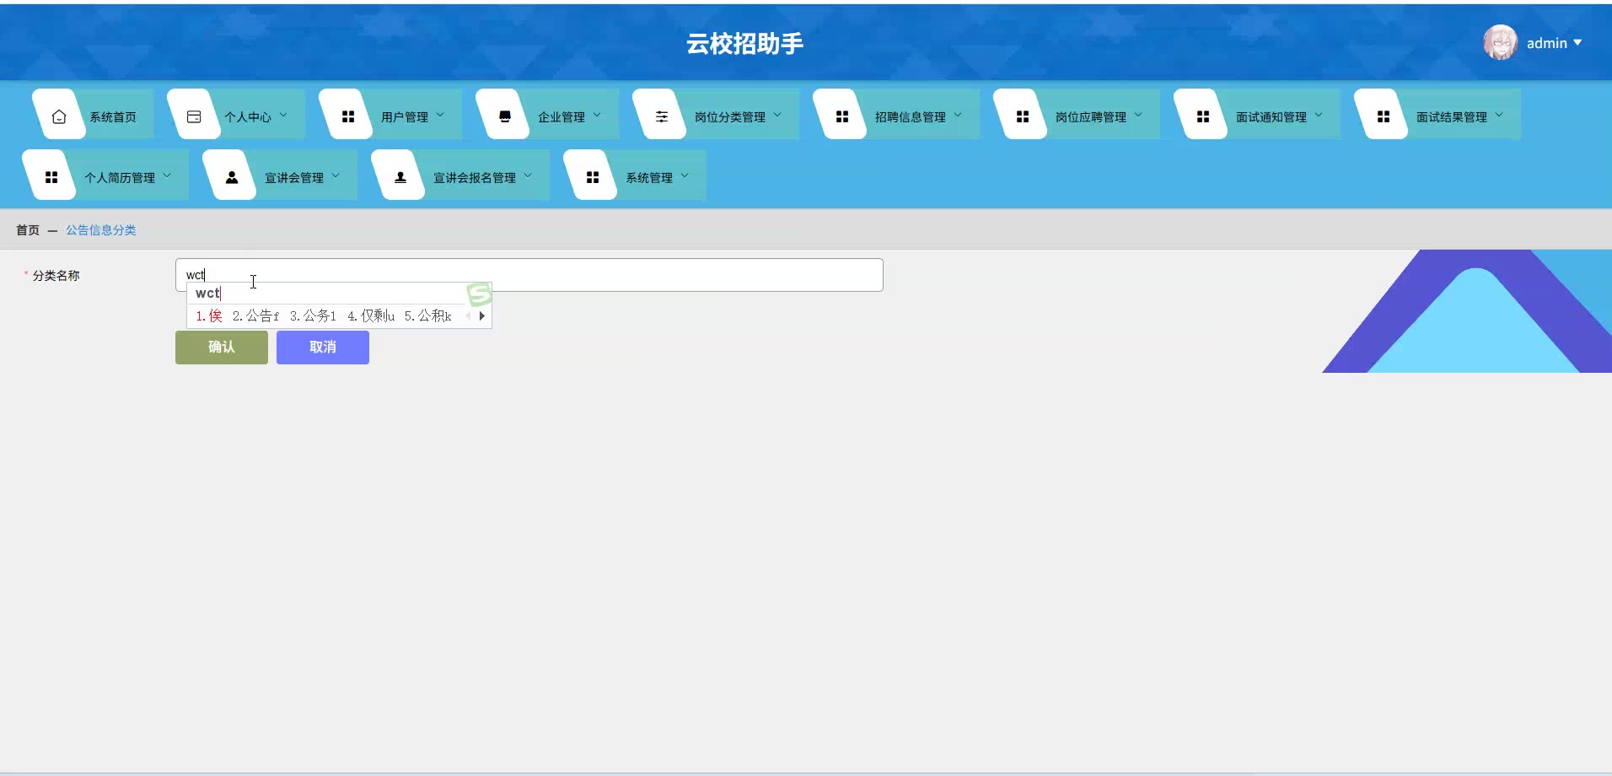
Task: Click the person icon beside 宣讲会管理
Action: pyautogui.click(x=232, y=177)
